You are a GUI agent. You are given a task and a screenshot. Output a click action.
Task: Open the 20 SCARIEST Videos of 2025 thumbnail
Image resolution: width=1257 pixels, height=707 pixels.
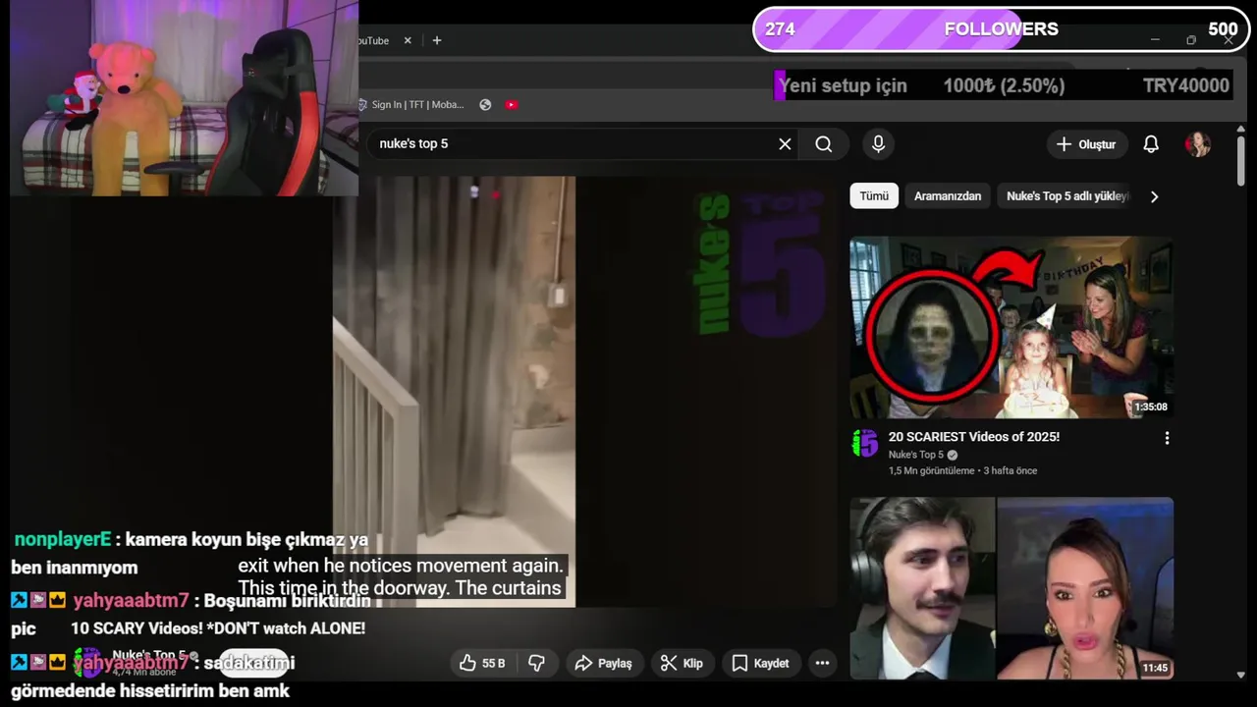tap(1011, 327)
